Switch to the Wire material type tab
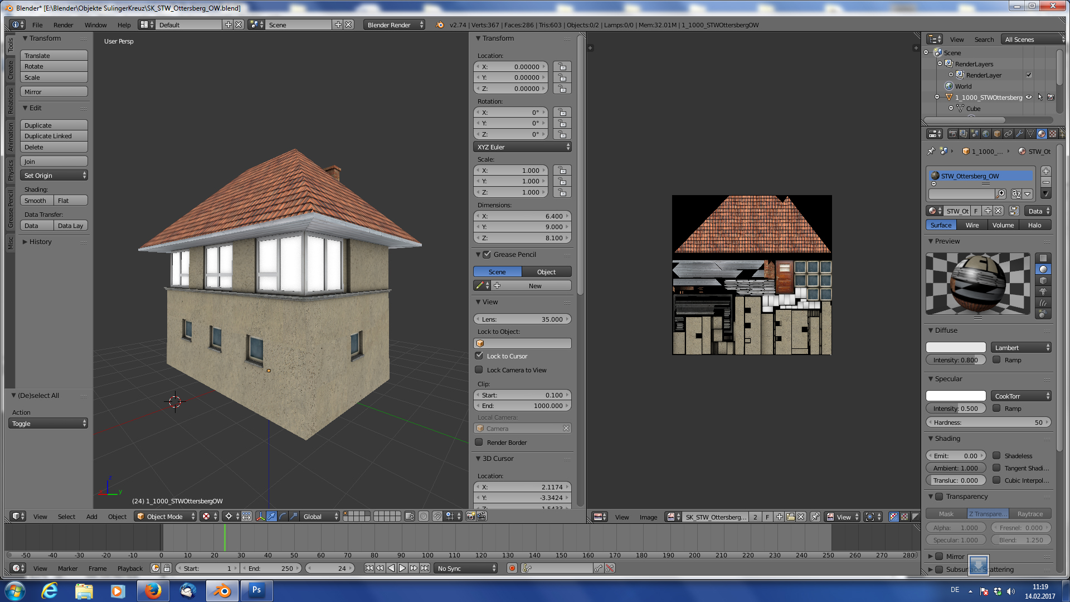 [x=972, y=225]
